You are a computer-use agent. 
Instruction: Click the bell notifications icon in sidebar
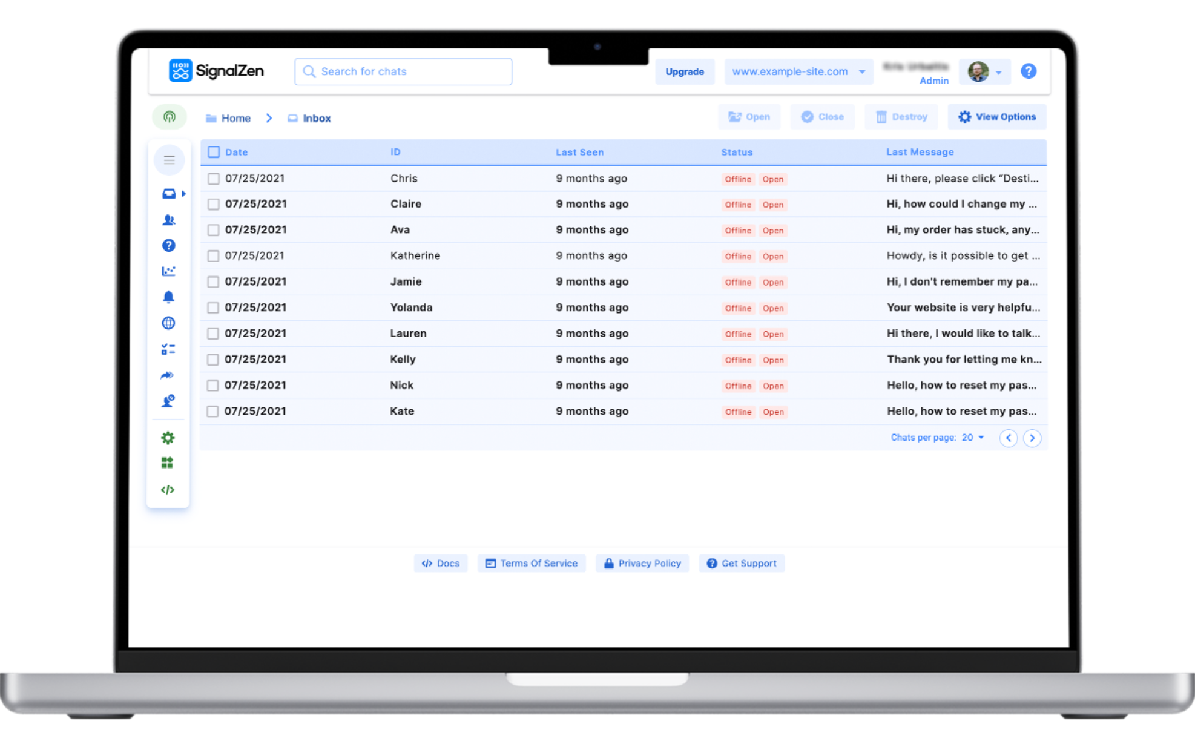click(x=168, y=297)
